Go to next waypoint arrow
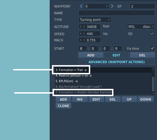Image resolution: width=157 pixels, height=140 pixels. pos(112,6)
